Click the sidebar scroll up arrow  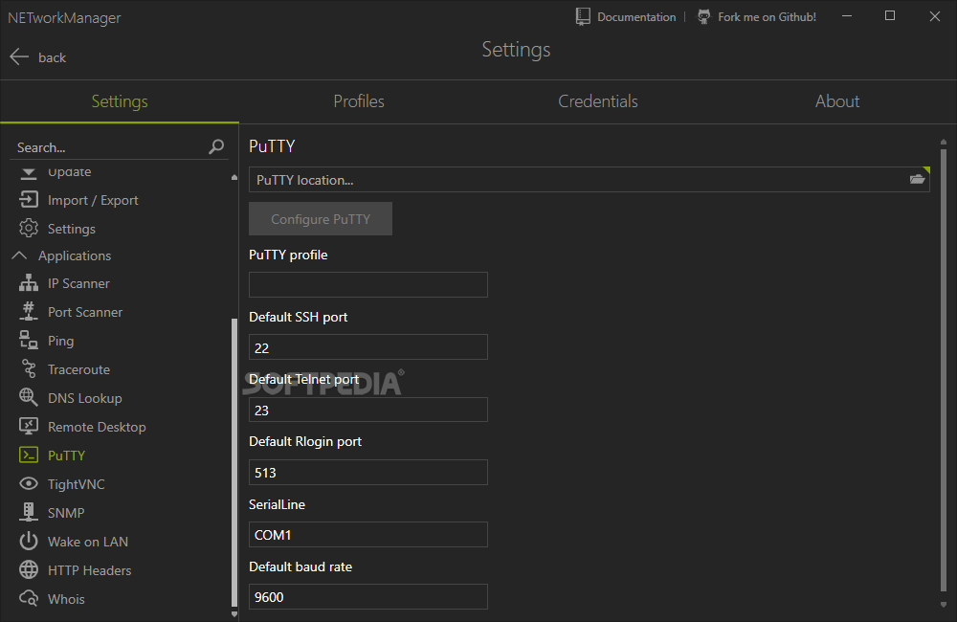[x=234, y=178]
